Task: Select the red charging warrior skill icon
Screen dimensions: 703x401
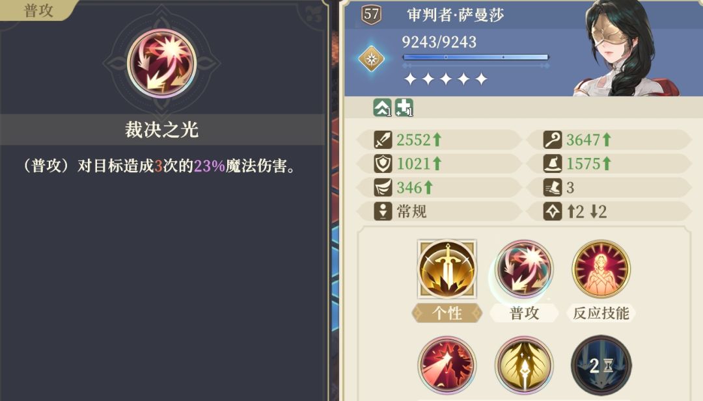Action: click(447, 366)
